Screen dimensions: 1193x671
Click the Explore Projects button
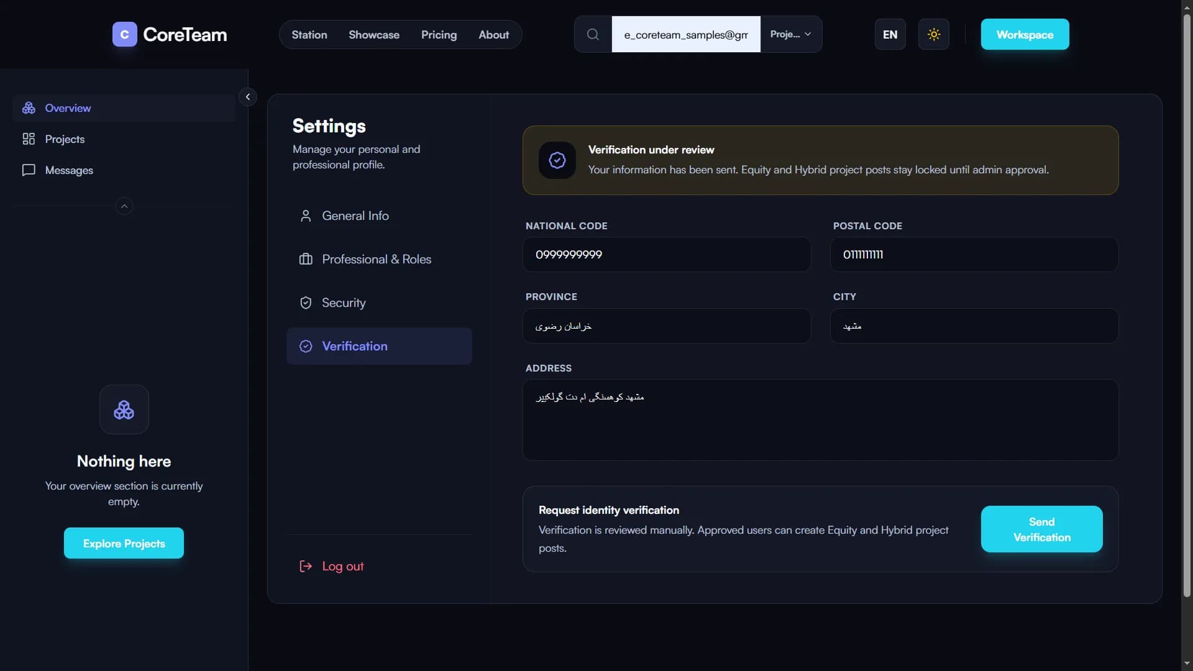124,543
